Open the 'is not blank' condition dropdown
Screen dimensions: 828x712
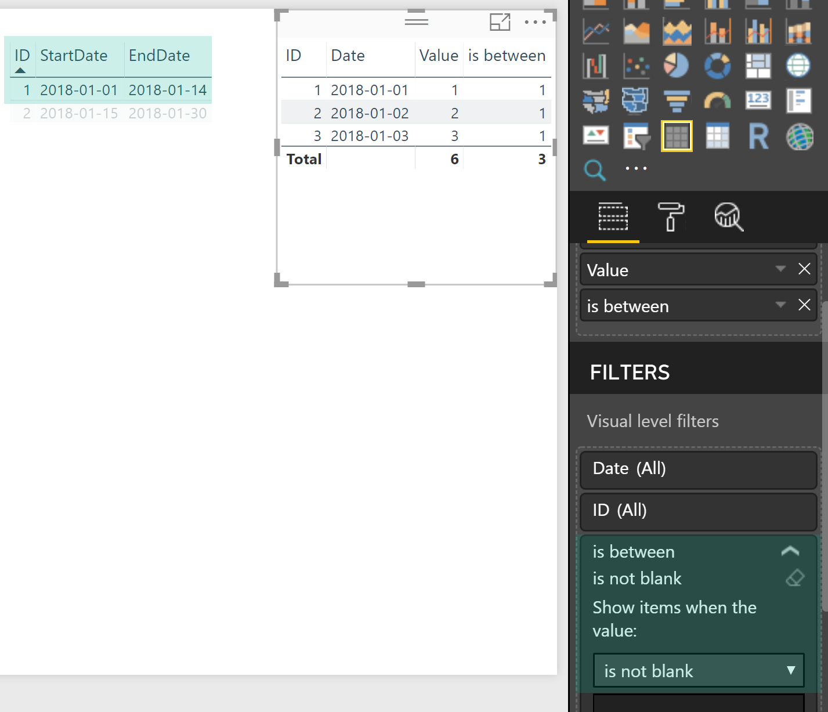(699, 671)
